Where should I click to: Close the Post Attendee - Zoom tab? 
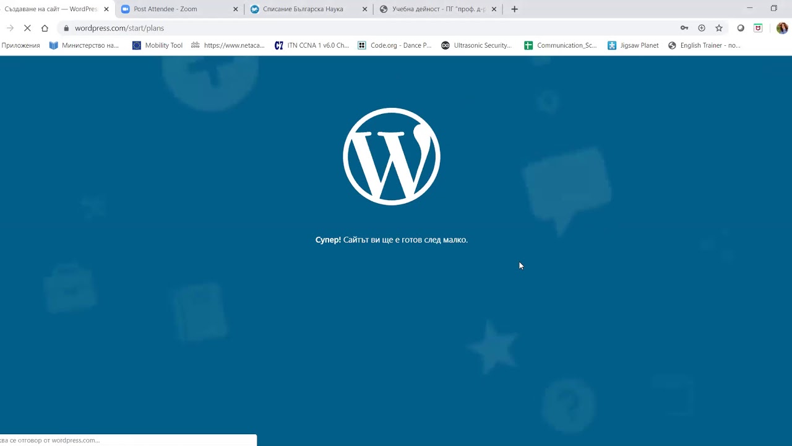[235, 9]
